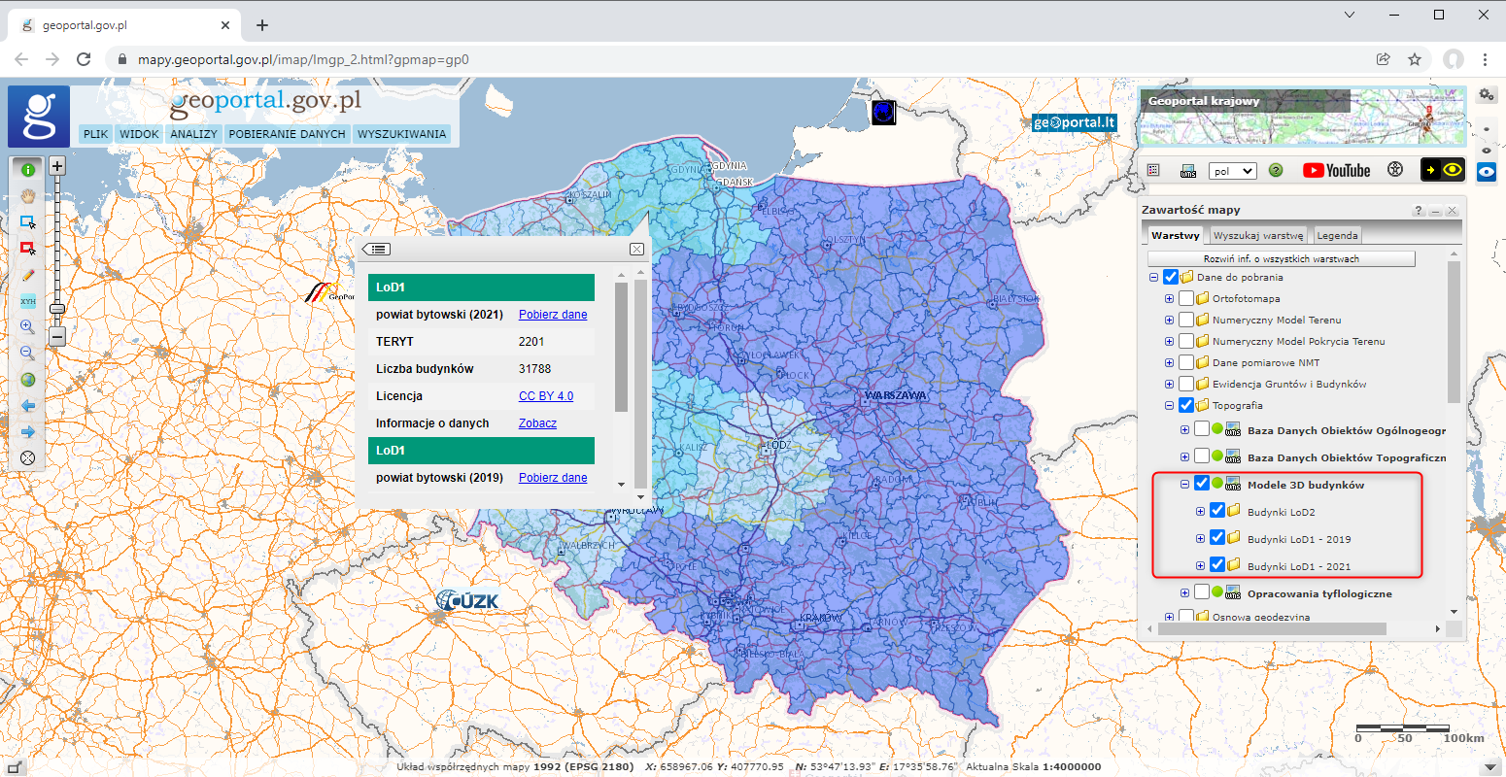
Task: Select the green info identify tool
Action: pos(27,170)
